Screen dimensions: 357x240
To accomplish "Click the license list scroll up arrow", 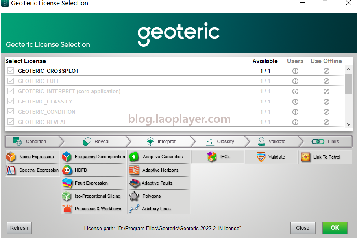I will pos(348,70).
